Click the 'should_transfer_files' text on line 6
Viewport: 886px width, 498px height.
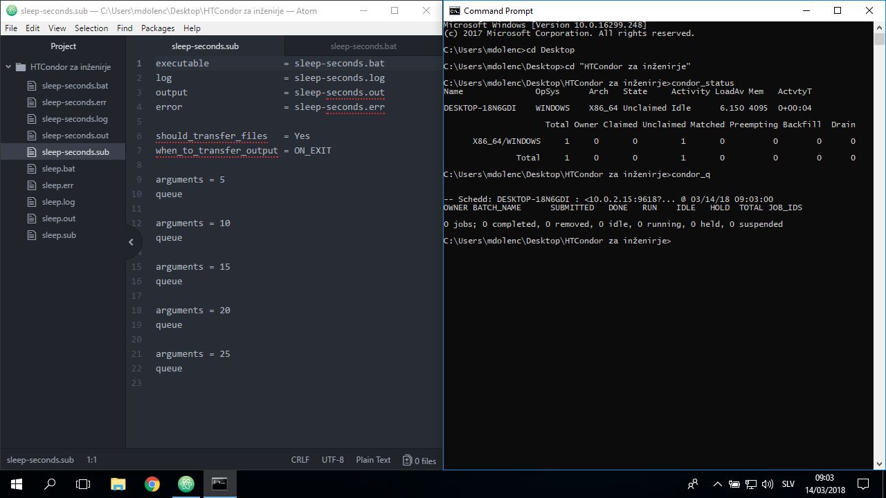211,136
